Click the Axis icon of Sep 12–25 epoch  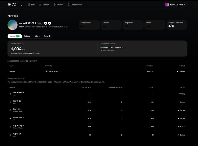point(10,102)
